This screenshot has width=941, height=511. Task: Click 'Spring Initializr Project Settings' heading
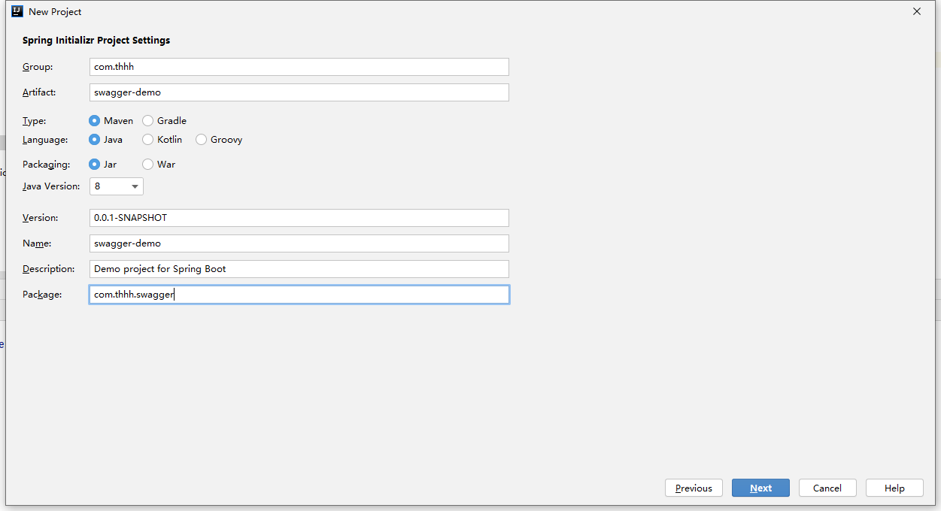96,41
